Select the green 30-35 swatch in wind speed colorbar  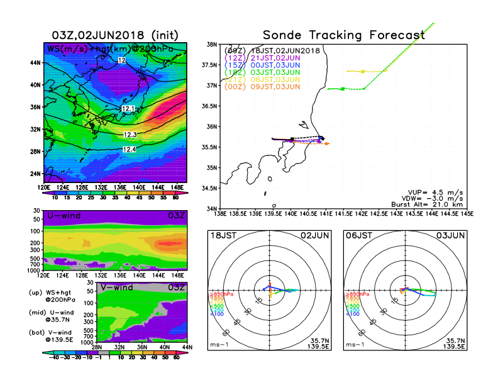(x=109, y=193)
